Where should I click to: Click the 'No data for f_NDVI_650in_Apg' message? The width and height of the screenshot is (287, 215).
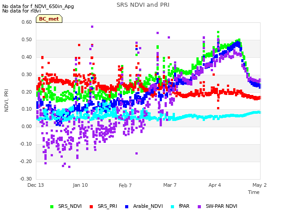coord(38,6)
